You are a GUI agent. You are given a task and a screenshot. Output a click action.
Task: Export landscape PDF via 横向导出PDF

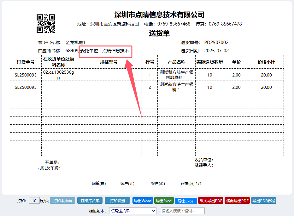click(237, 201)
